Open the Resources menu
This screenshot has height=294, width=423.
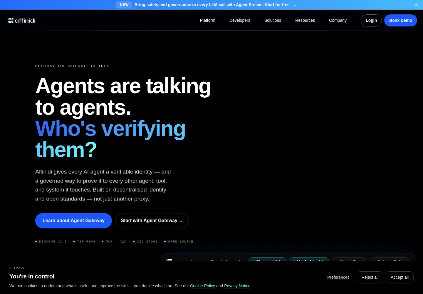[305, 20]
